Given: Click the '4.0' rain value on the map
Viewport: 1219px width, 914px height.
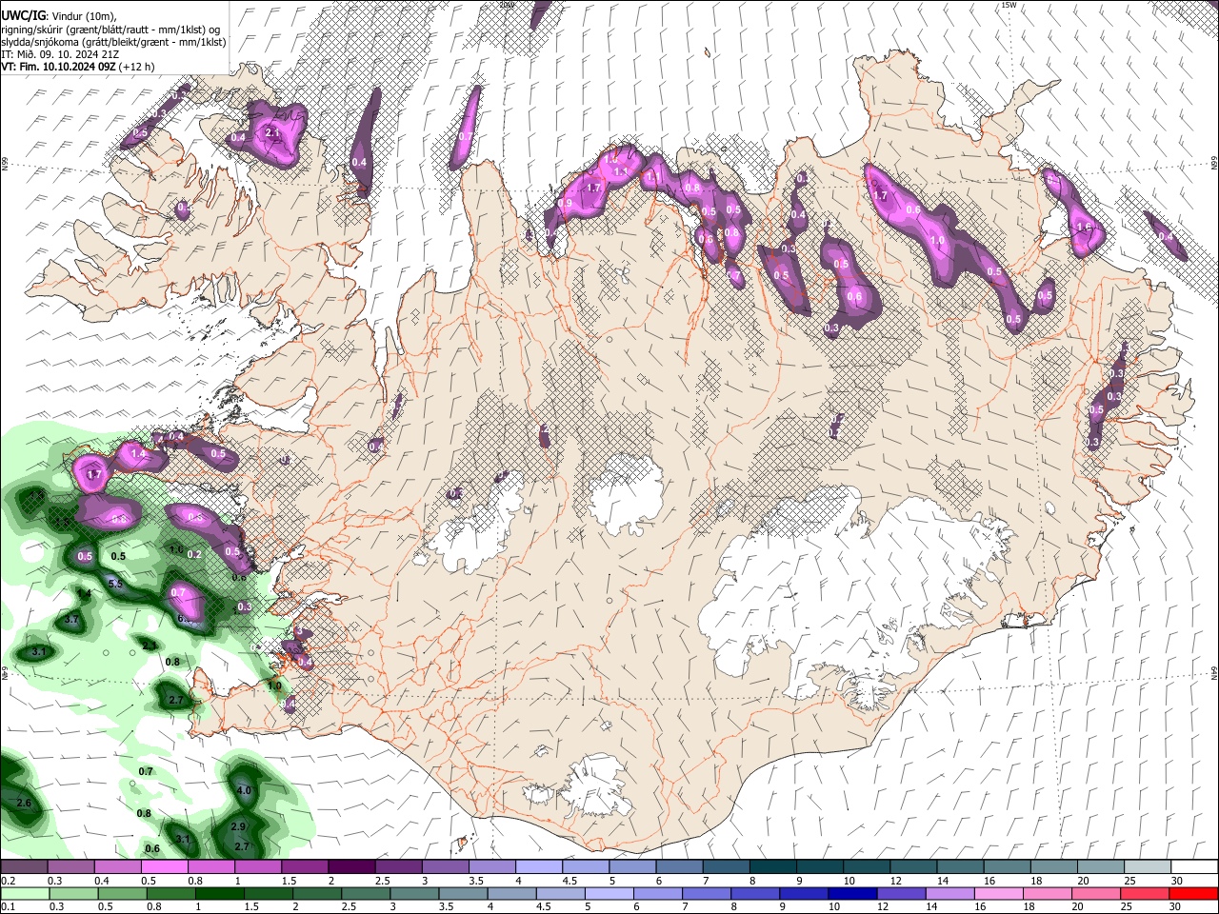Looking at the screenshot, I should click(244, 790).
